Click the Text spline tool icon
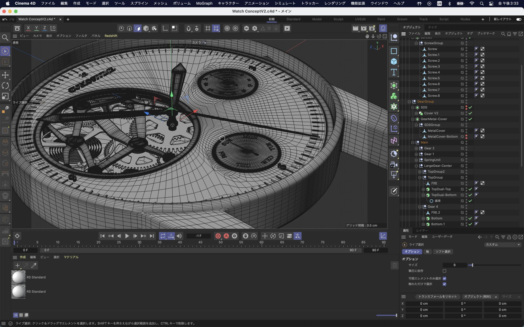 click(394, 72)
